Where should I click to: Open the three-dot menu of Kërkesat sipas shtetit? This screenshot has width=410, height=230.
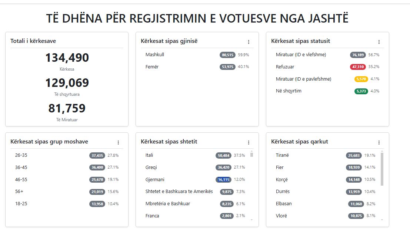pyautogui.click(x=249, y=142)
